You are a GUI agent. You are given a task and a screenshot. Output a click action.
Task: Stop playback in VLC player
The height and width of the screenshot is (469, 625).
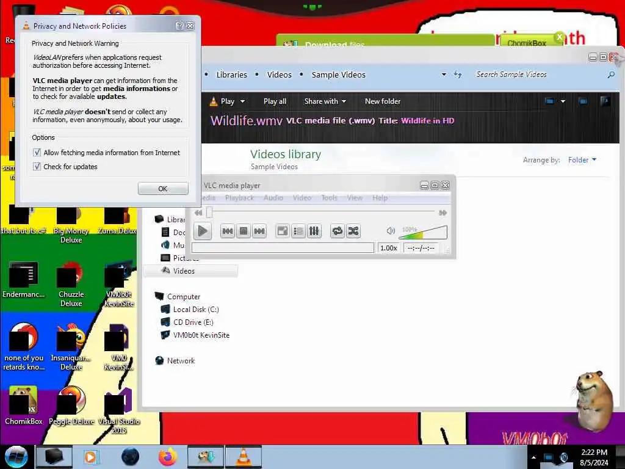point(243,231)
